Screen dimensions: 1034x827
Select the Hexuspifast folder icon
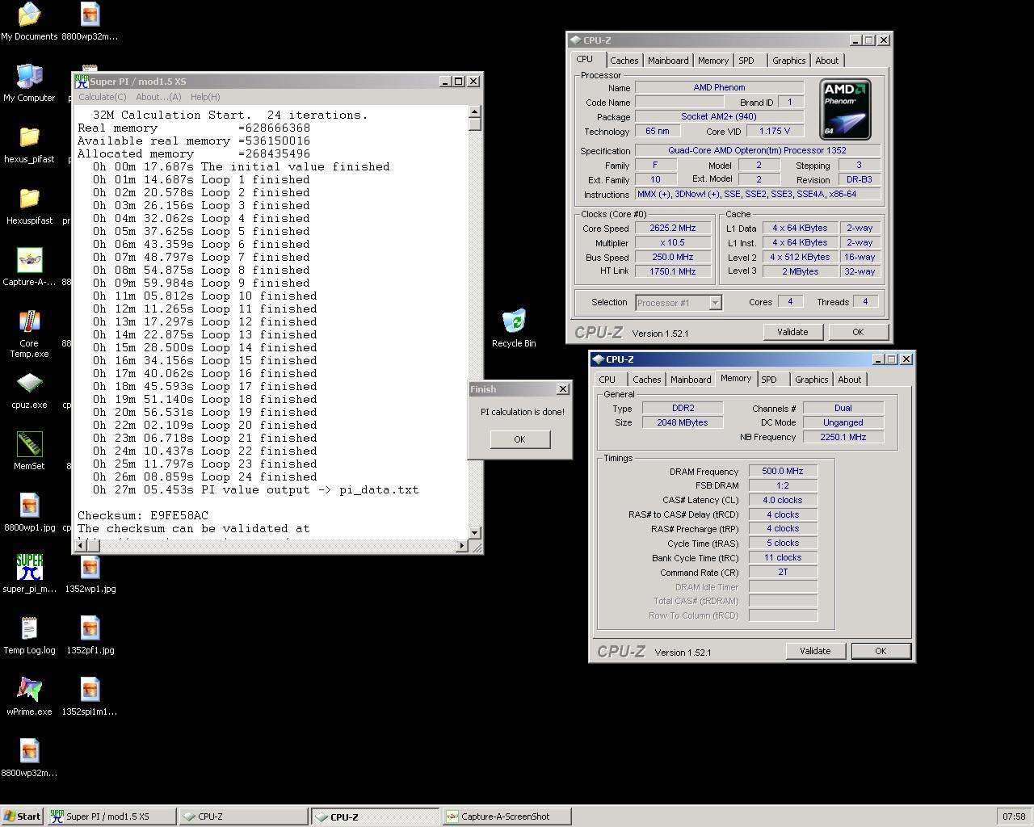click(x=29, y=205)
